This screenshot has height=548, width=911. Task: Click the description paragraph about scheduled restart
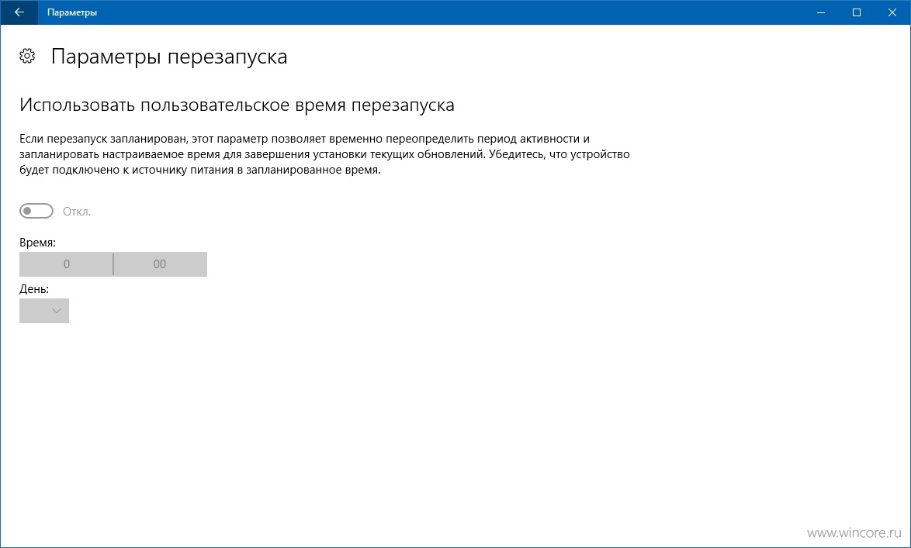tap(324, 155)
